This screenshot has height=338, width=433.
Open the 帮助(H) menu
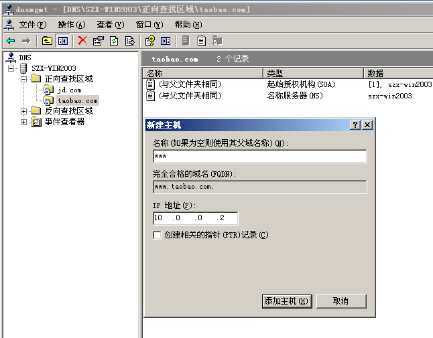[188, 25]
